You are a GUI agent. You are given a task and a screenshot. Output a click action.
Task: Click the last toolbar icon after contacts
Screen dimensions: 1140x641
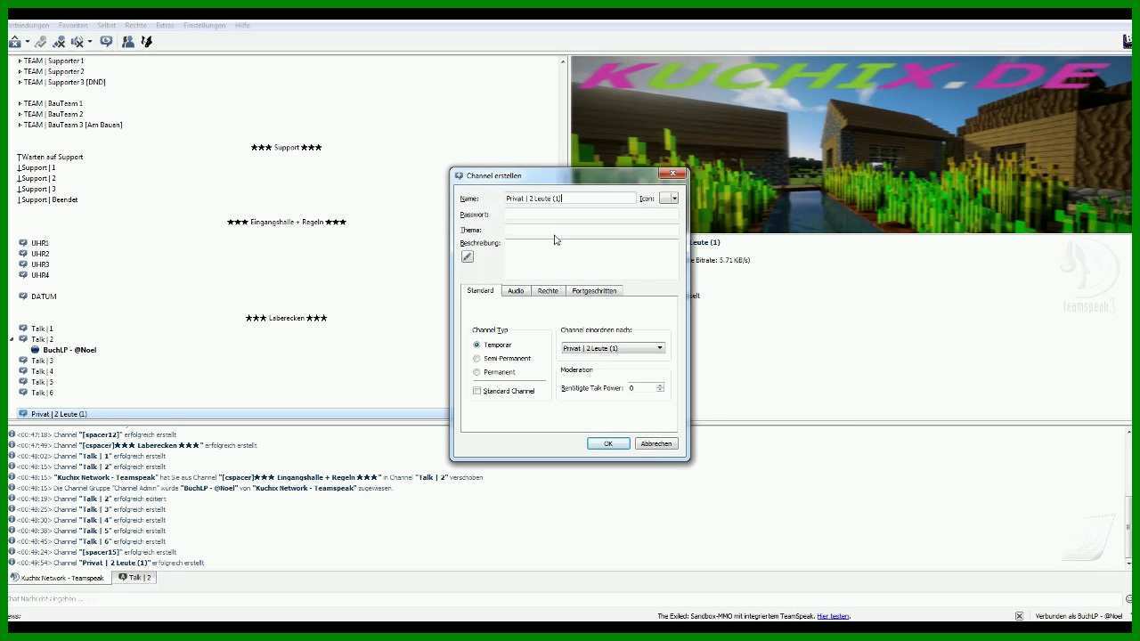[x=147, y=41]
